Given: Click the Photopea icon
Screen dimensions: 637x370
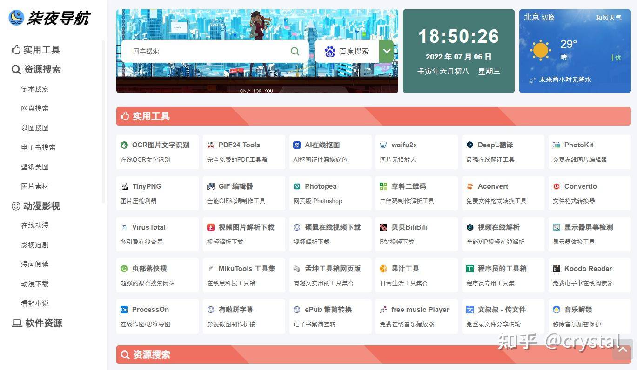Looking at the screenshot, I should tap(297, 186).
